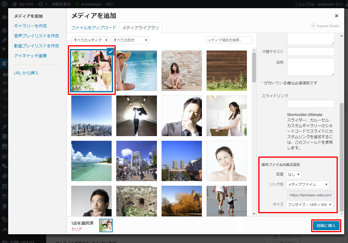Click the 投稿に挿入 button
This screenshot has height=243, width=348.
326,226
